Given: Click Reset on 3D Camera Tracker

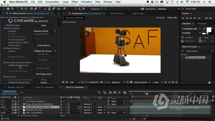Looking at the screenshot, I should click(x=63, y=116).
